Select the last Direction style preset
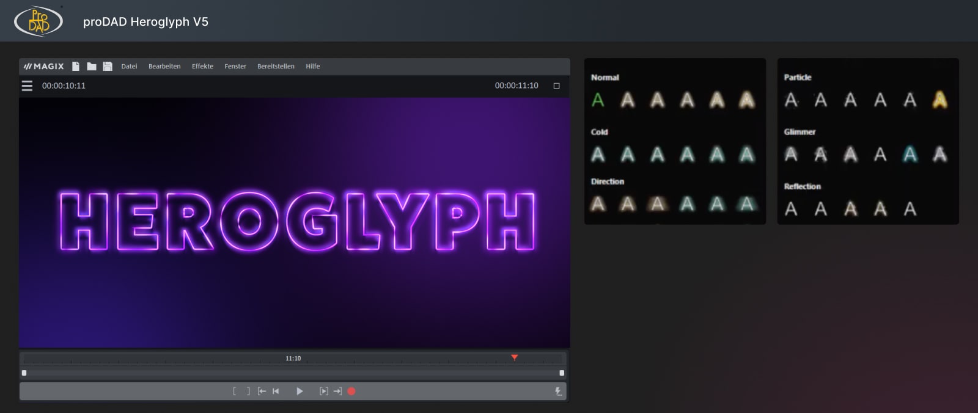This screenshot has width=978, height=413. tap(747, 204)
